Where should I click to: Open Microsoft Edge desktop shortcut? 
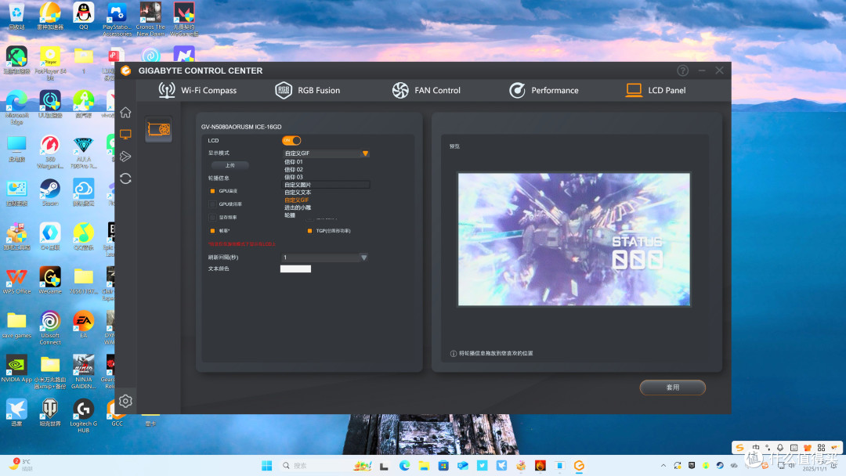(16, 106)
